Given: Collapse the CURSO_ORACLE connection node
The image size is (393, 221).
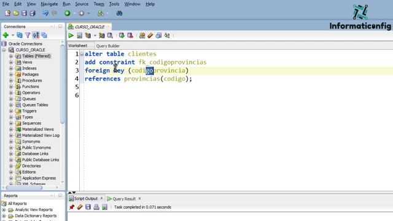Looking at the screenshot, I should point(4,50).
